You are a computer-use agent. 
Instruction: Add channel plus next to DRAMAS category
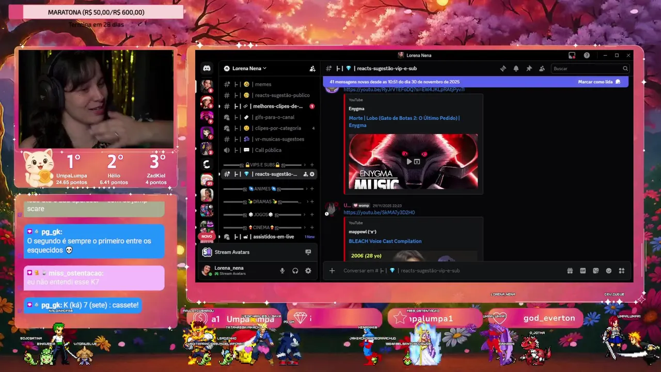312,202
